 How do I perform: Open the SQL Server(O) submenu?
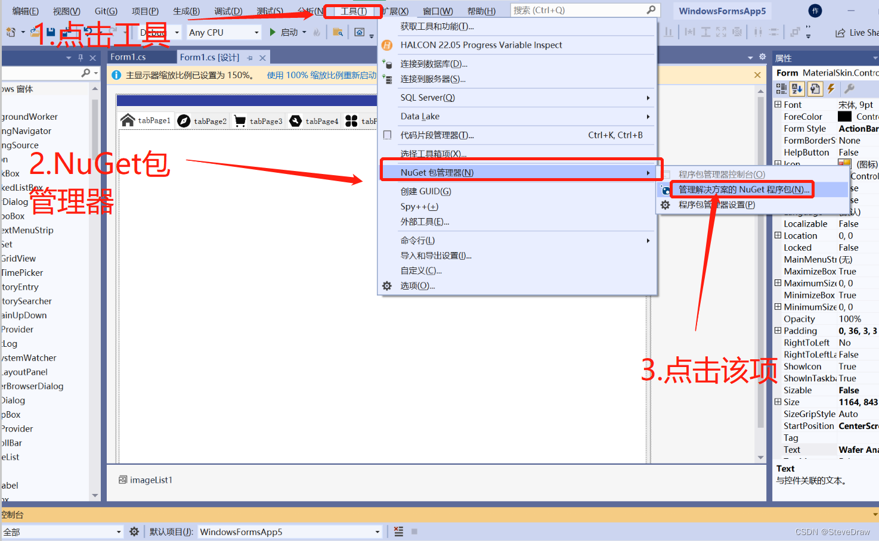(x=518, y=98)
